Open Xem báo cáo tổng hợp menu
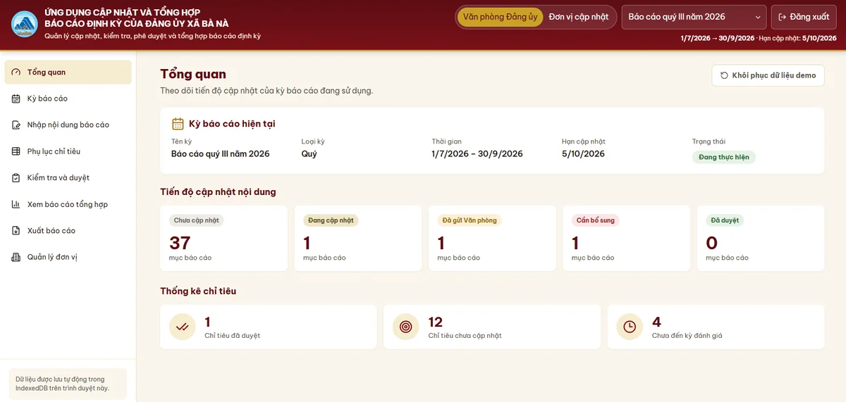 pos(68,204)
